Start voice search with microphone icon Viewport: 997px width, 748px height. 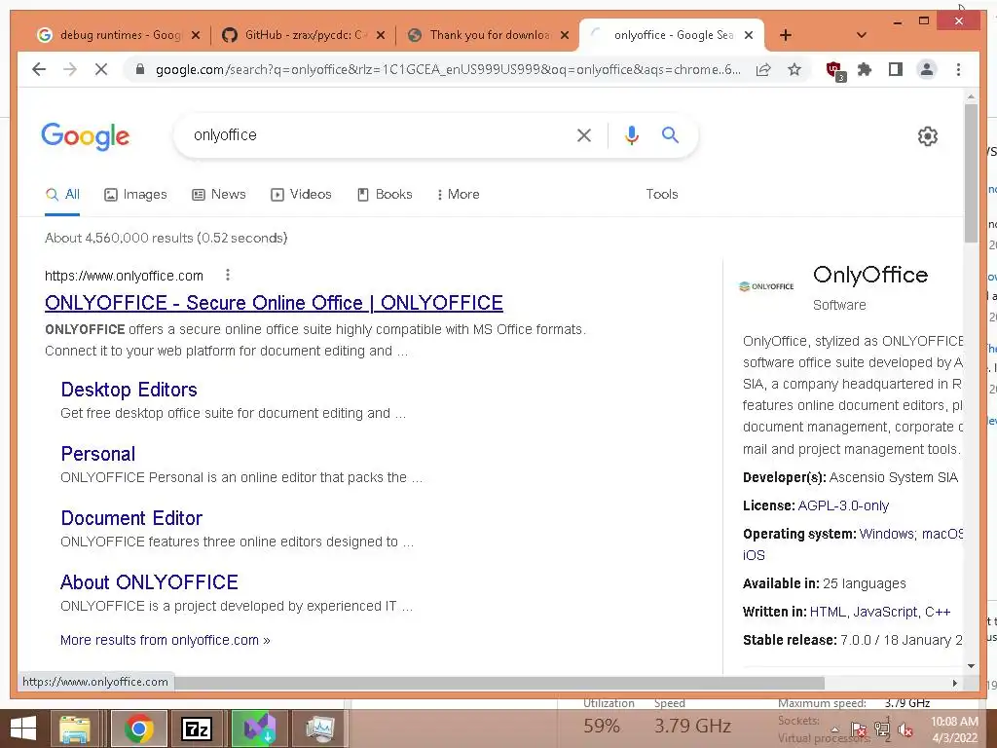(631, 134)
